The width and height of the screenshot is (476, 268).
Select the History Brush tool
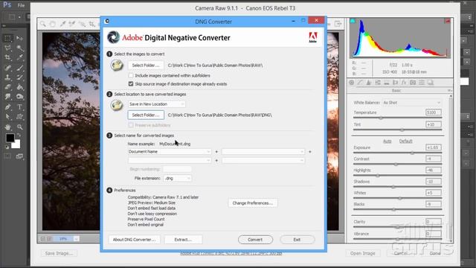click(20, 77)
